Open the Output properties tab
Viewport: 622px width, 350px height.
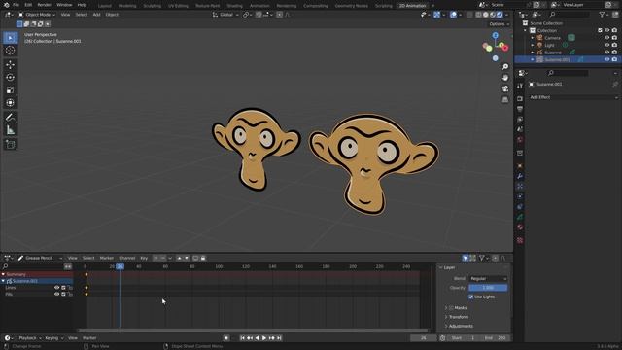click(x=520, y=109)
